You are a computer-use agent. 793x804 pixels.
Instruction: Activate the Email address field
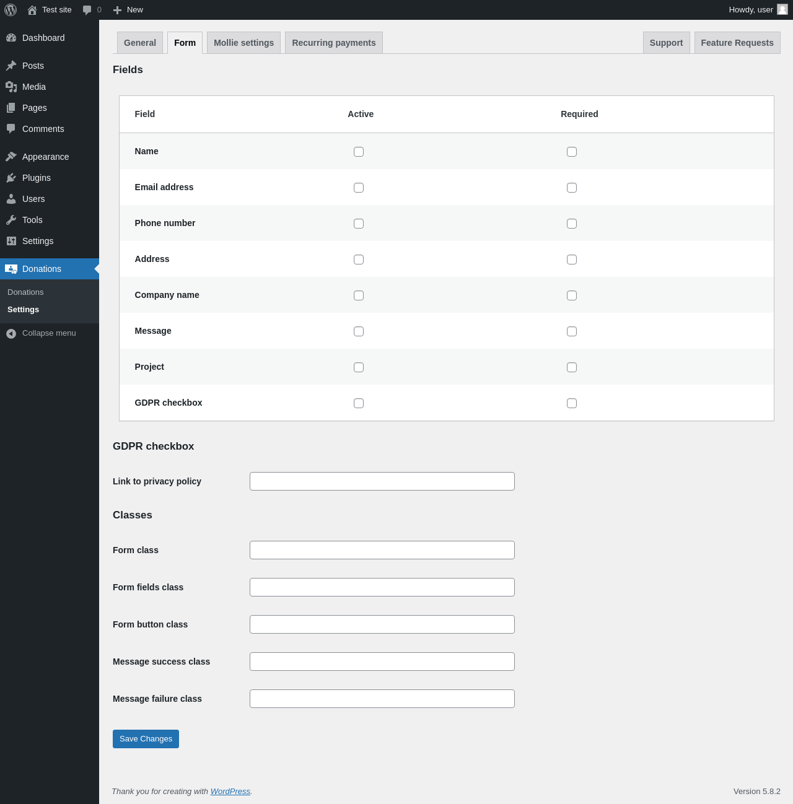[x=359, y=188]
